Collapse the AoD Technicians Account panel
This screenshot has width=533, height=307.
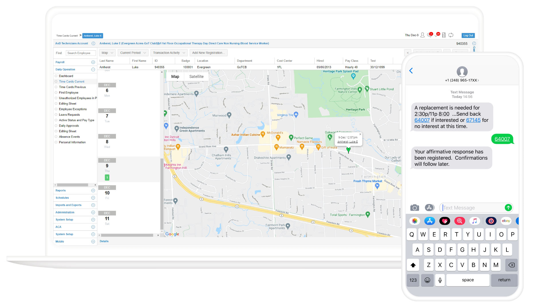[x=93, y=43]
